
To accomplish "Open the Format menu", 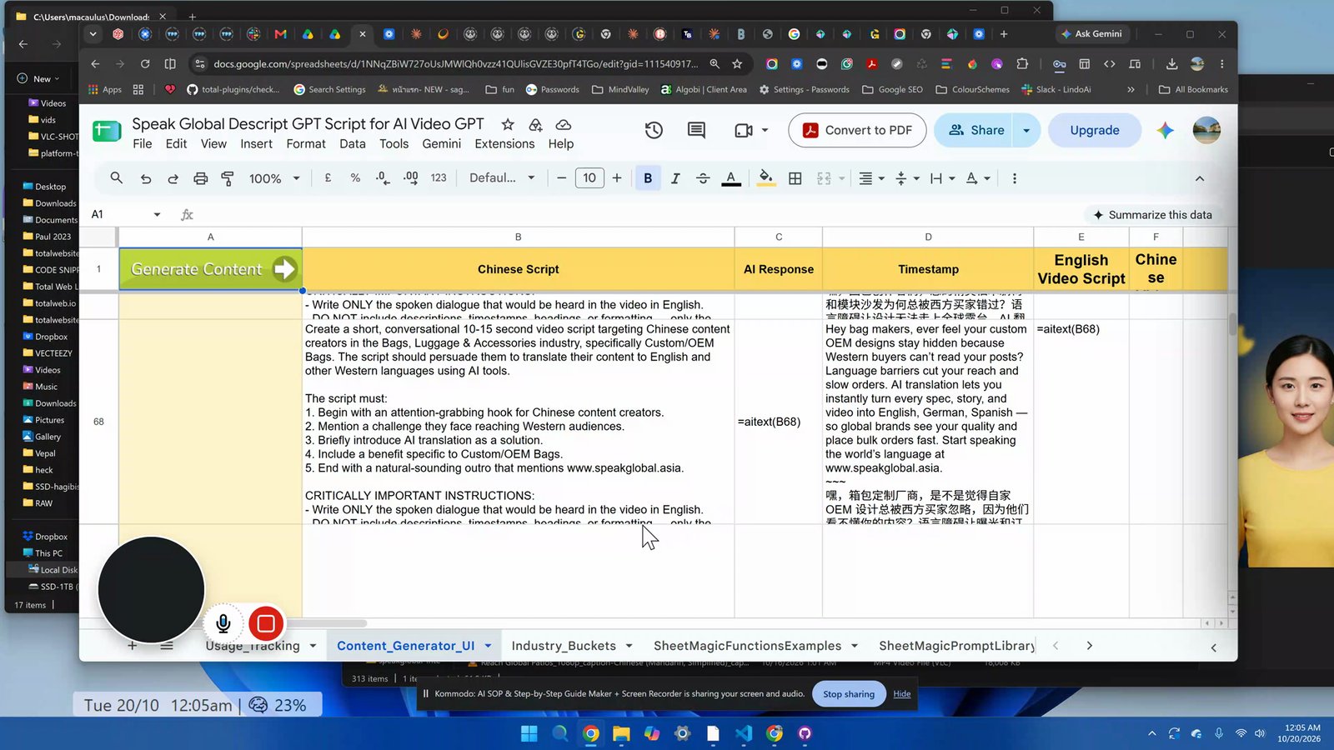I will tap(306, 143).
